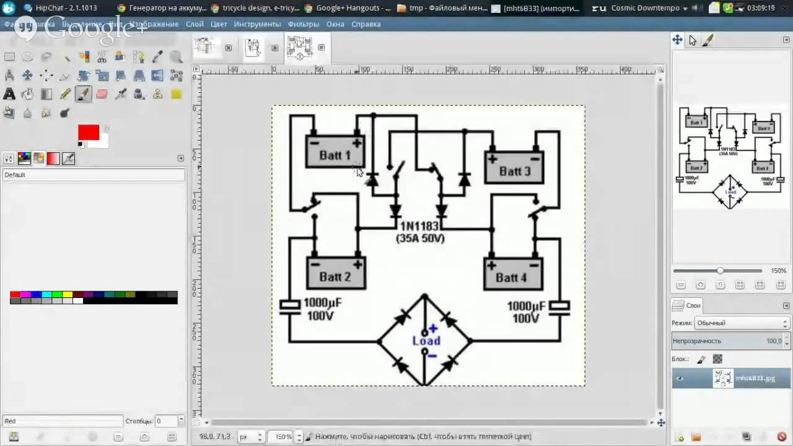Viewport: 793px width, 446px height.
Task: Open layers dock tab menu arrow
Action: coord(786,305)
